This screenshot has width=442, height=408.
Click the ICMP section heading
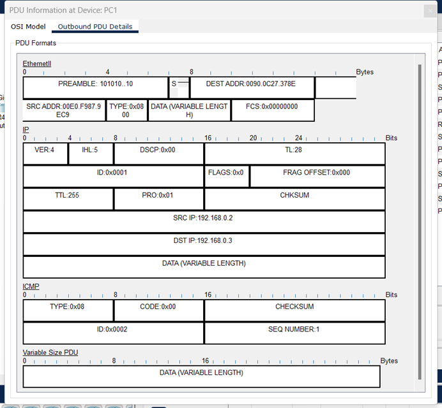pos(31,286)
